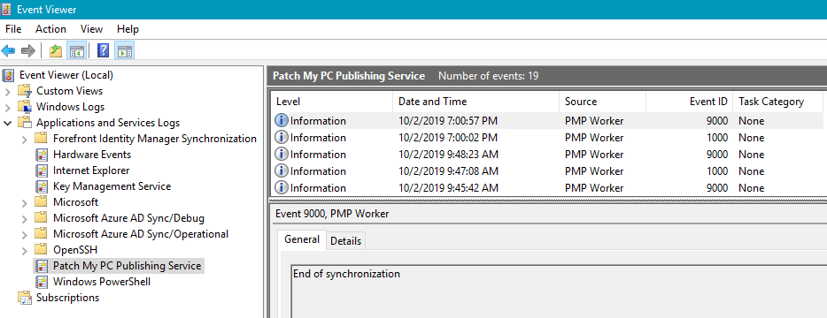Expand the Windows Logs node
The image size is (827, 318).
[x=7, y=108]
